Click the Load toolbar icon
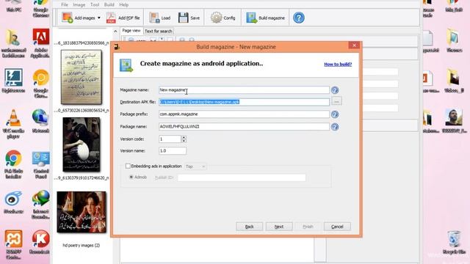 pyautogui.click(x=154, y=18)
